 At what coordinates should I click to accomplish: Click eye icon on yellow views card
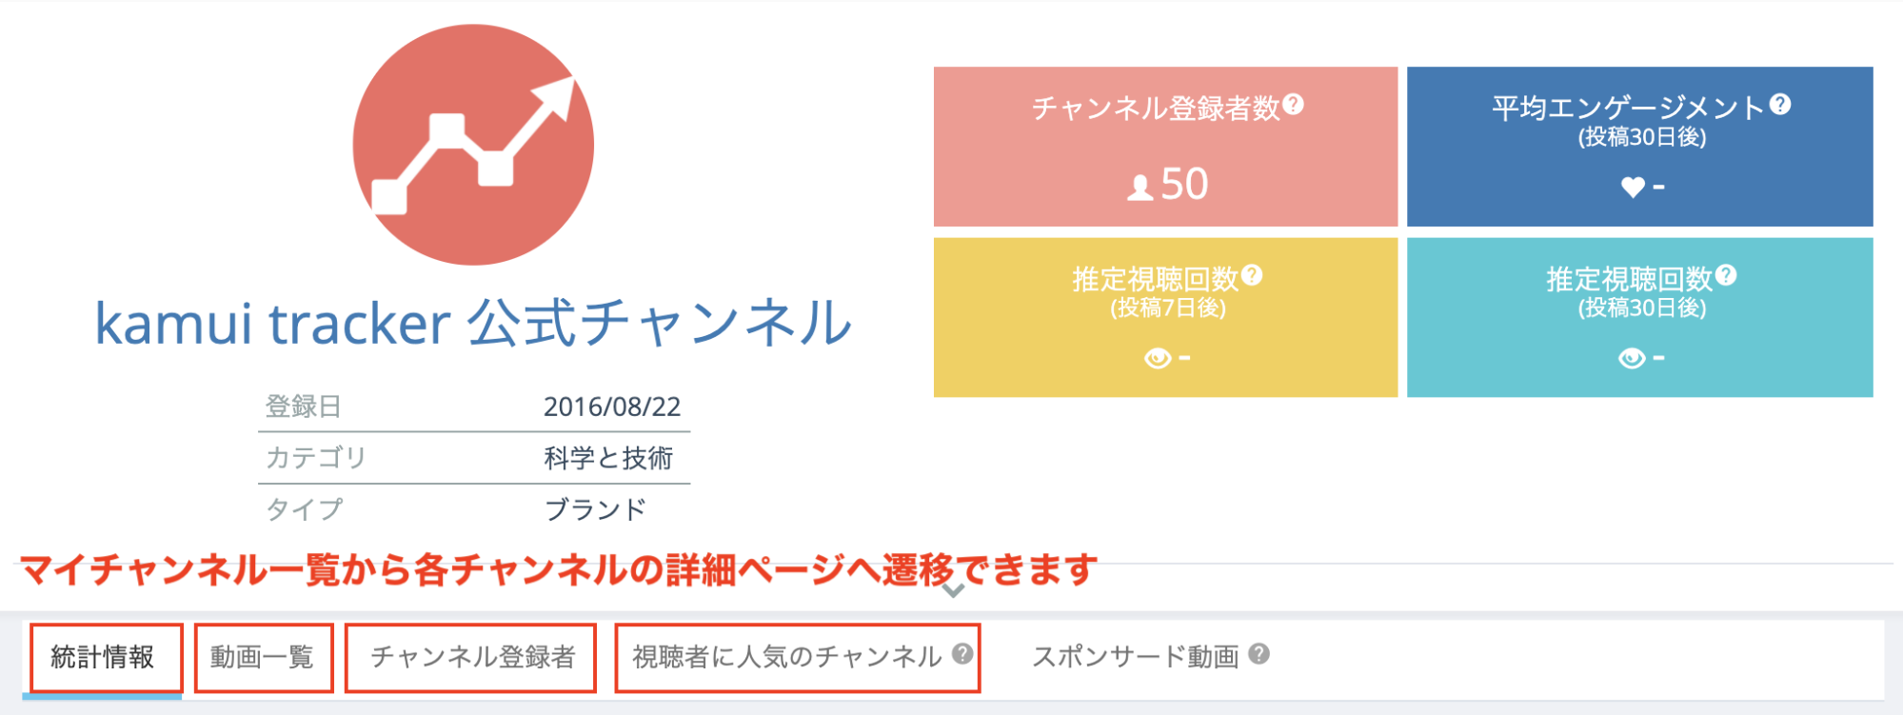(1158, 358)
